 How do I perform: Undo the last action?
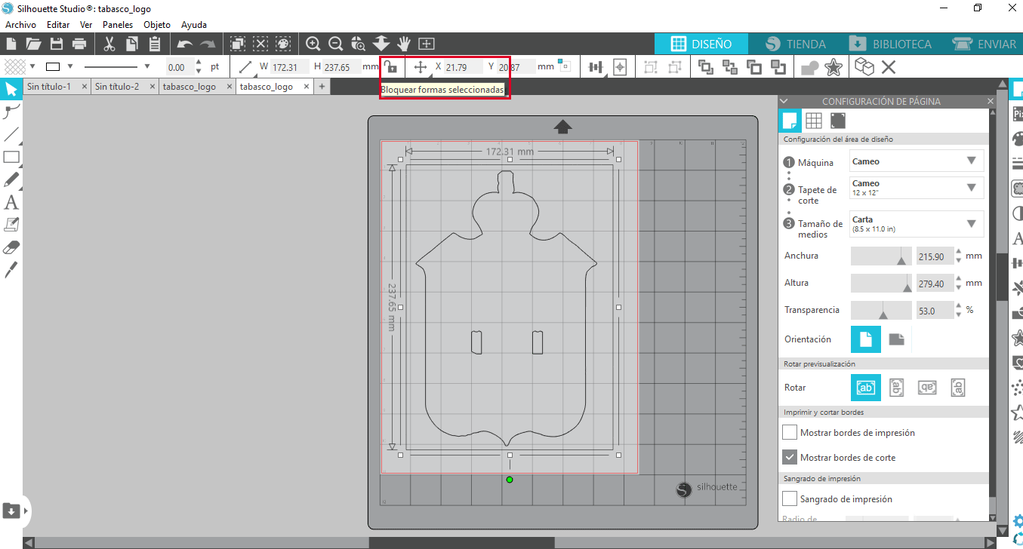click(184, 44)
